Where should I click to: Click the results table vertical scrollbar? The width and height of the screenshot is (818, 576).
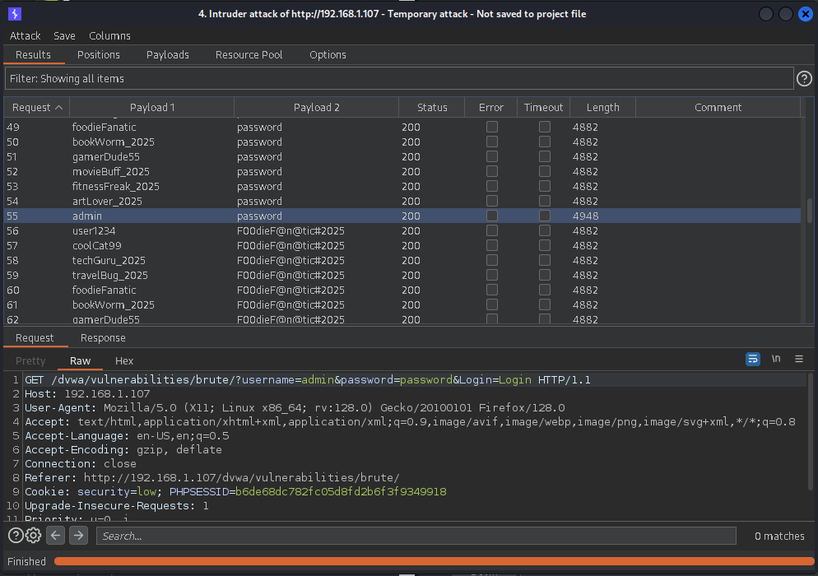809,211
